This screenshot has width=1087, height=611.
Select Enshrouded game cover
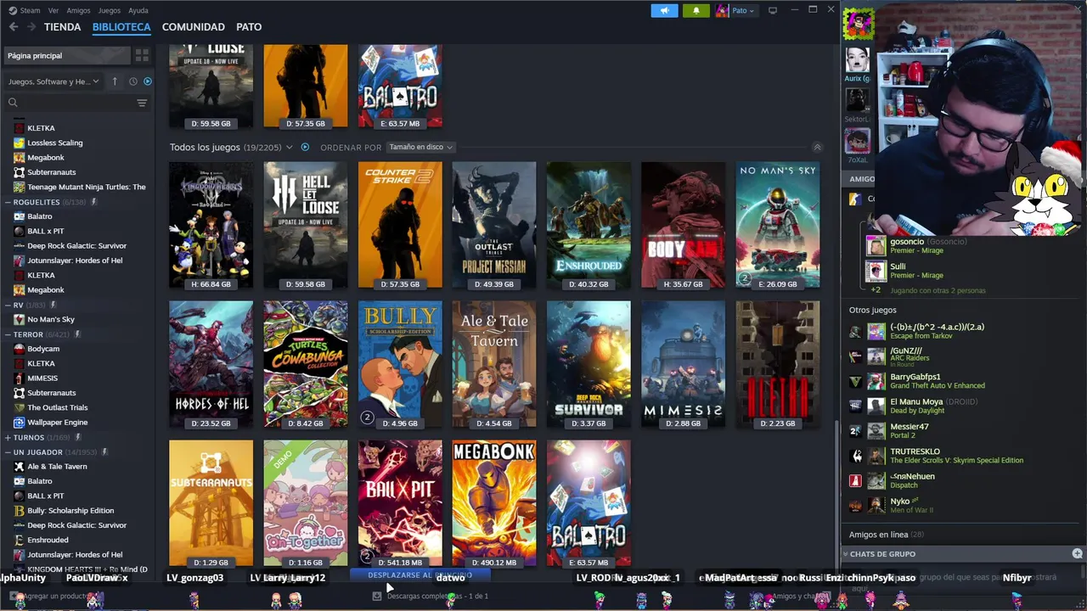pyautogui.click(x=589, y=225)
